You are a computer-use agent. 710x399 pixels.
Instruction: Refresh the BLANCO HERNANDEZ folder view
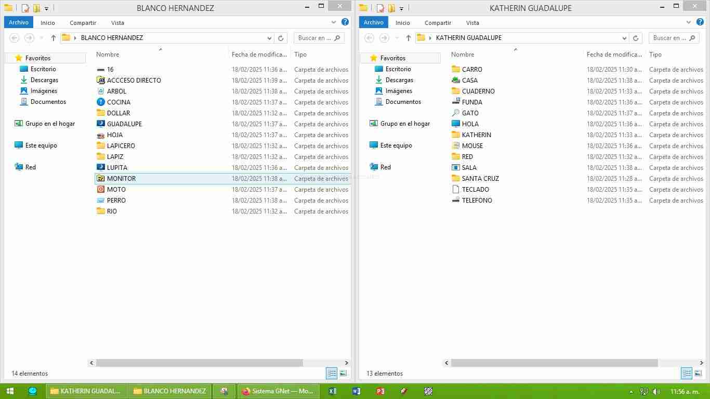[281, 38]
